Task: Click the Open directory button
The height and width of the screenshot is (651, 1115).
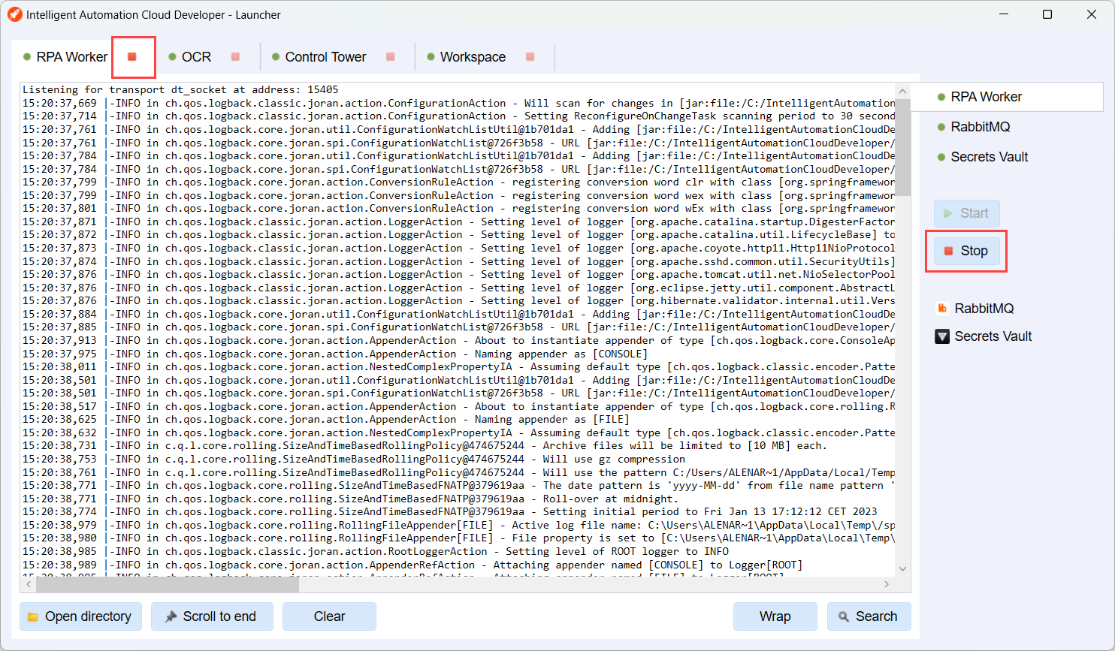Action: (80, 616)
